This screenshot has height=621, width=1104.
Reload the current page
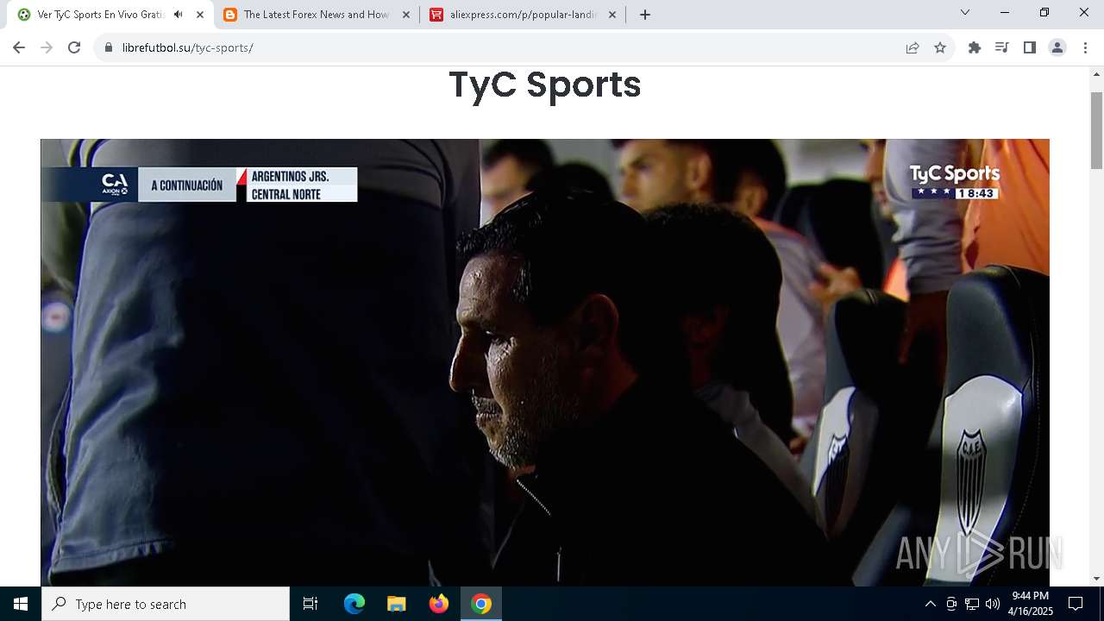[74, 47]
